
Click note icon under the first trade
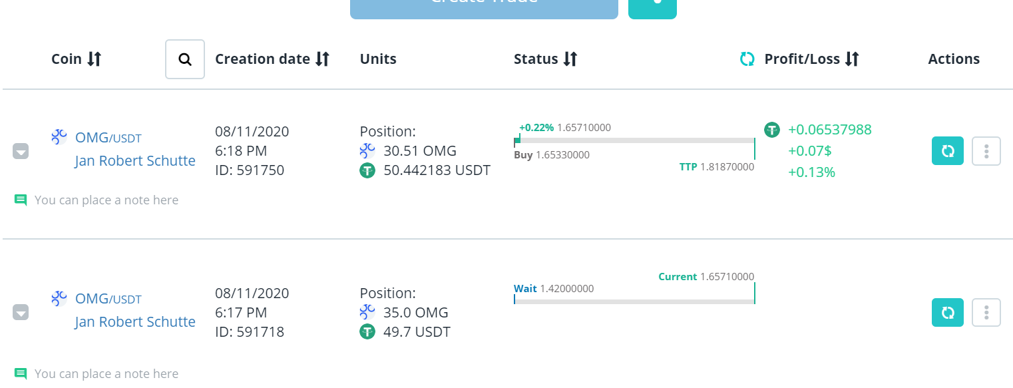coord(21,200)
